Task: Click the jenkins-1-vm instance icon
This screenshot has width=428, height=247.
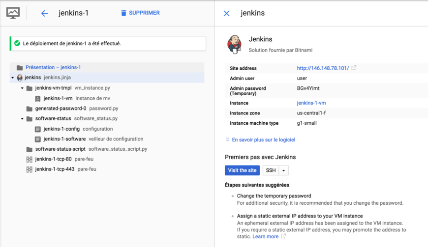Action: click(x=38, y=99)
